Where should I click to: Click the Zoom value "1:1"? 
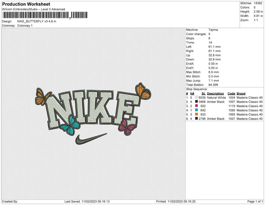(256, 20)
